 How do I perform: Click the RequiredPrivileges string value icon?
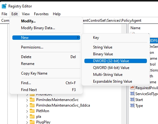132,88
